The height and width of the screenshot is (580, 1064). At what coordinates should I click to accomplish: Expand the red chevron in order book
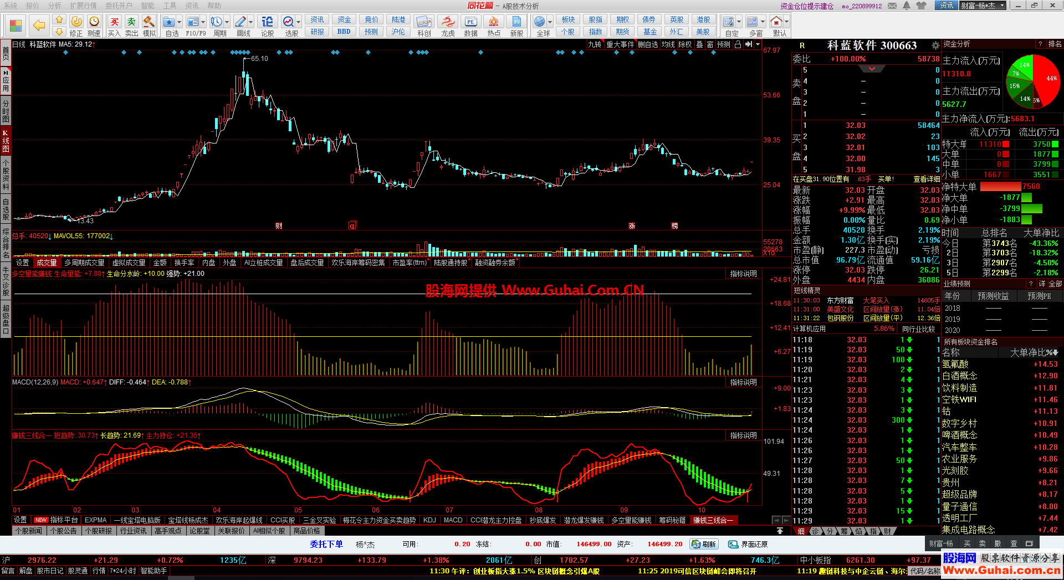click(x=872, y=69)
